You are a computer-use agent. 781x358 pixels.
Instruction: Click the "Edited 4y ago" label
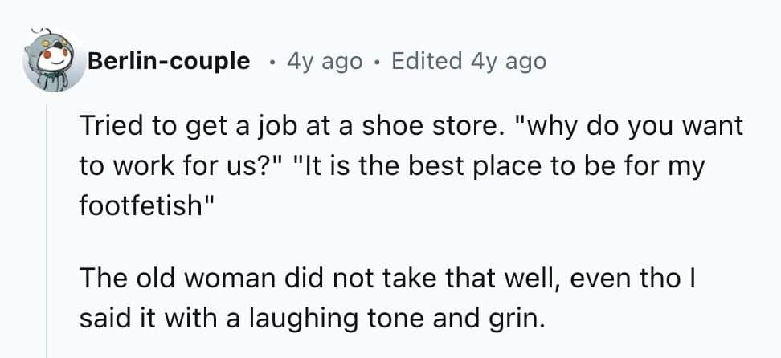click(468, 61)
